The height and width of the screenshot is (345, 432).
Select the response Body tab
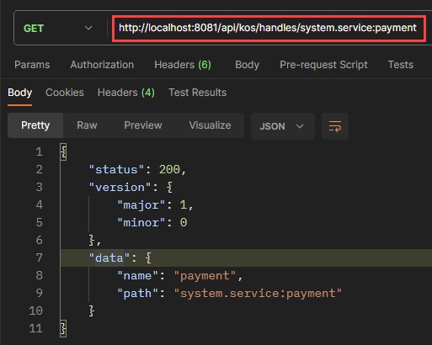(19, 93)
